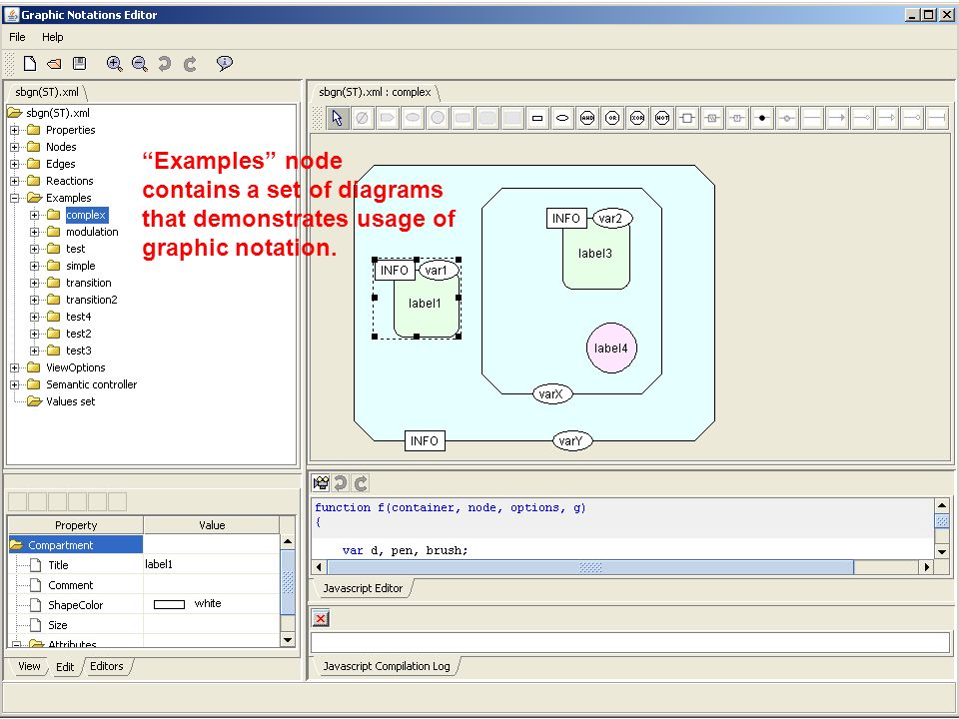
Task: Choose the small white rectangle node tool
Action: 537,118
